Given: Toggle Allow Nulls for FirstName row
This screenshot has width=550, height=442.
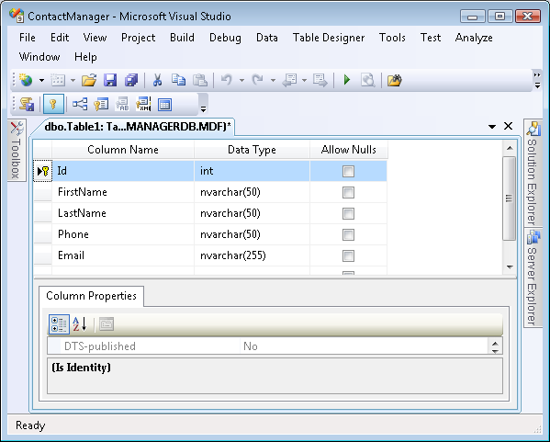Looking at the screenshot, I should [348, 192].
